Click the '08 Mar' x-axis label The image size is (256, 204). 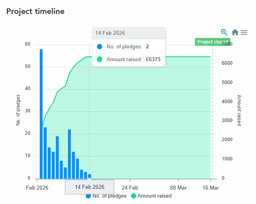178,187
